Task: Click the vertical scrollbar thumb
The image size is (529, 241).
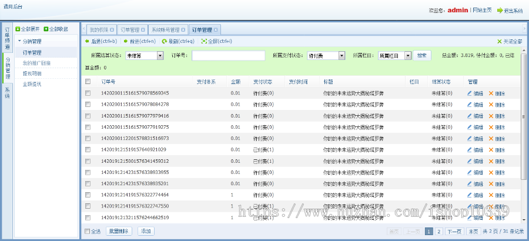Action: (524, 116)
